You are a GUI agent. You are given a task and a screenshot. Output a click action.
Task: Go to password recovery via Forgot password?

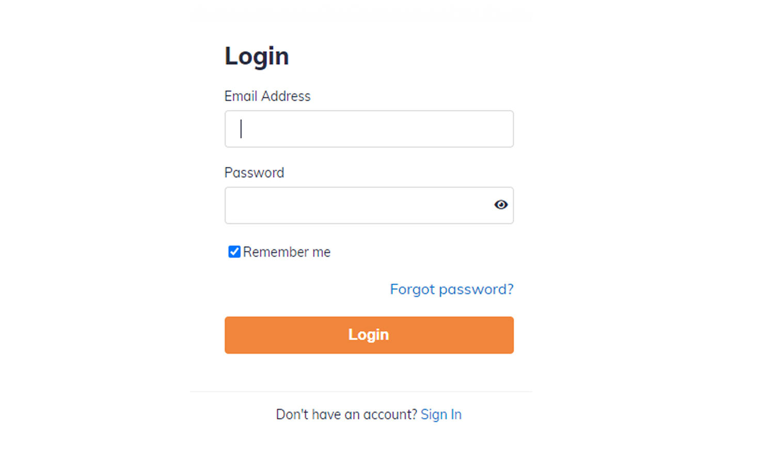coord(451,289)
